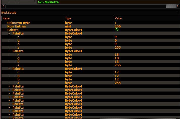Image resolution: width=180 pixels, height=119 pixels.
Task: Click the uint type cell
Action: pos(68,26)
